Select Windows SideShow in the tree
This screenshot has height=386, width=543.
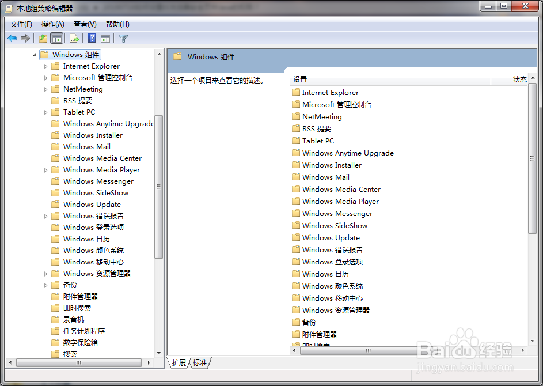[x=96, y=192]
